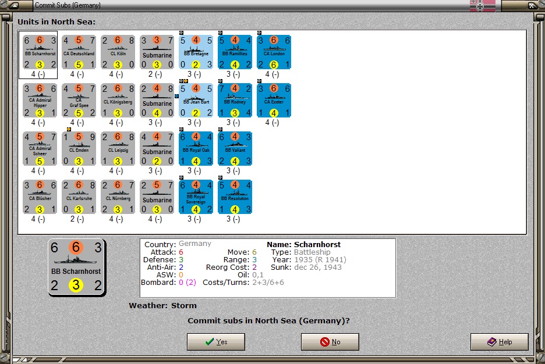Confirm with the Yes button
Image resolution: width=545 pixels, height=364 pixels.
(216, 342)
